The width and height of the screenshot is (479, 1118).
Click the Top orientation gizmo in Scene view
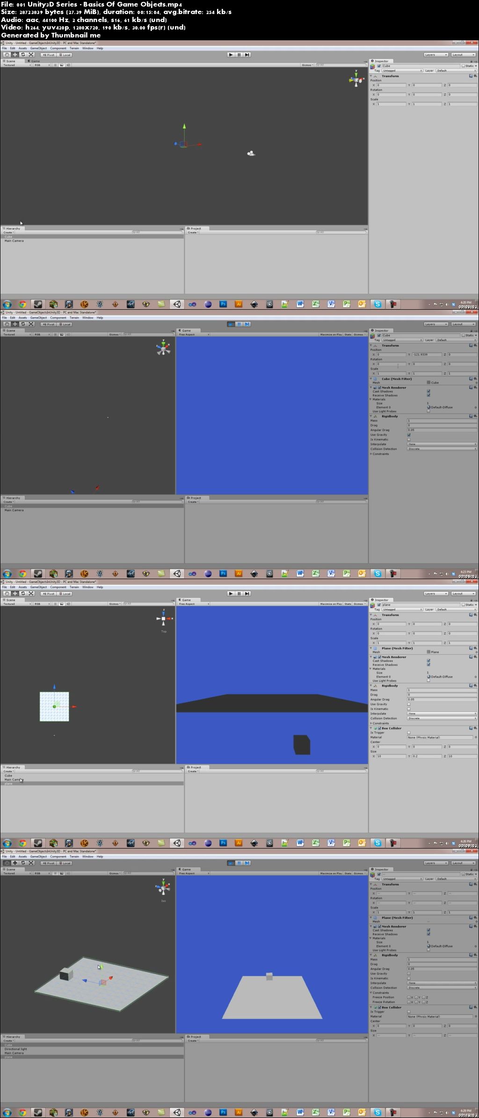(x=164, y=619)
